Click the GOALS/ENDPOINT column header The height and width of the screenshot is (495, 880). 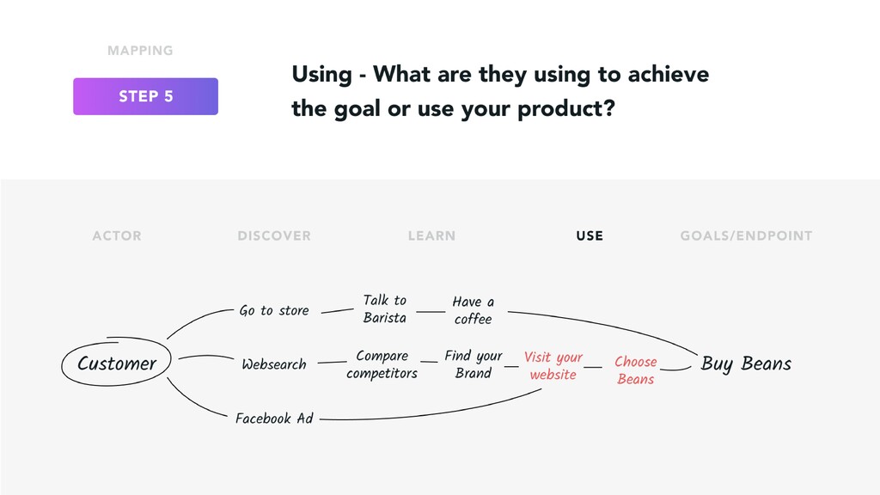tap(747, 235)
